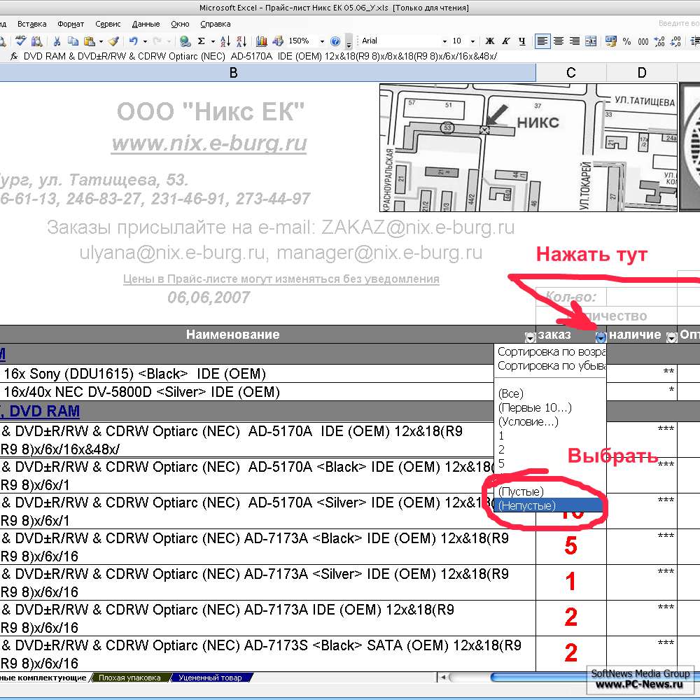The width and height of the screenshot is (700, 700).
Task: Open the Справка menu
Action: coord(215,24)
